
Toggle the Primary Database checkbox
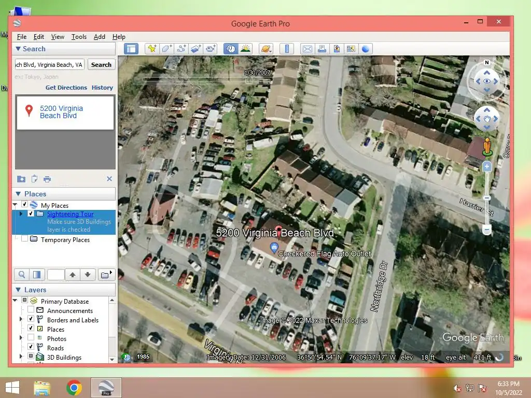pyautogui.click(x=24, y=300)
